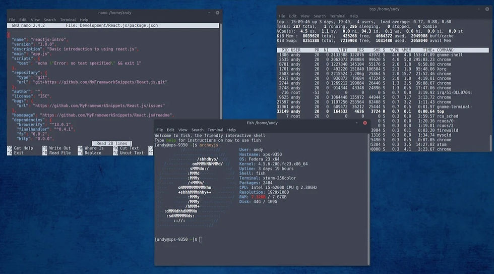Click the bold 'top' process row 32149
The image size is (494, 274).
pyautogui.click(x=383, y=112)
